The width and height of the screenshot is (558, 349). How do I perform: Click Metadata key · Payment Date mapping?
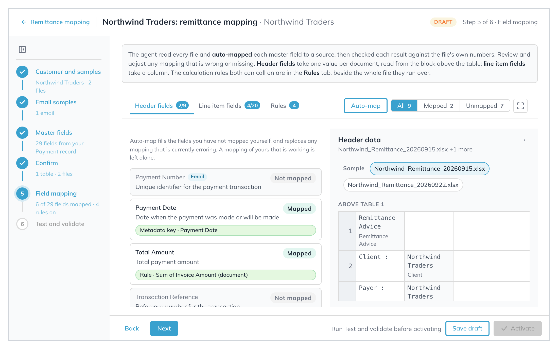click(226, 230)
